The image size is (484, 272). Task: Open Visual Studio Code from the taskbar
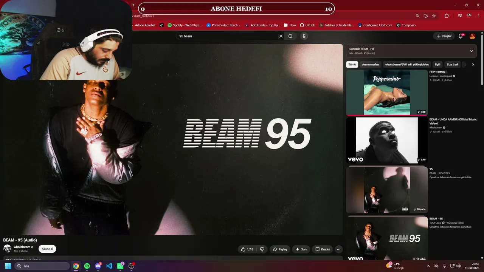[109, 266]
